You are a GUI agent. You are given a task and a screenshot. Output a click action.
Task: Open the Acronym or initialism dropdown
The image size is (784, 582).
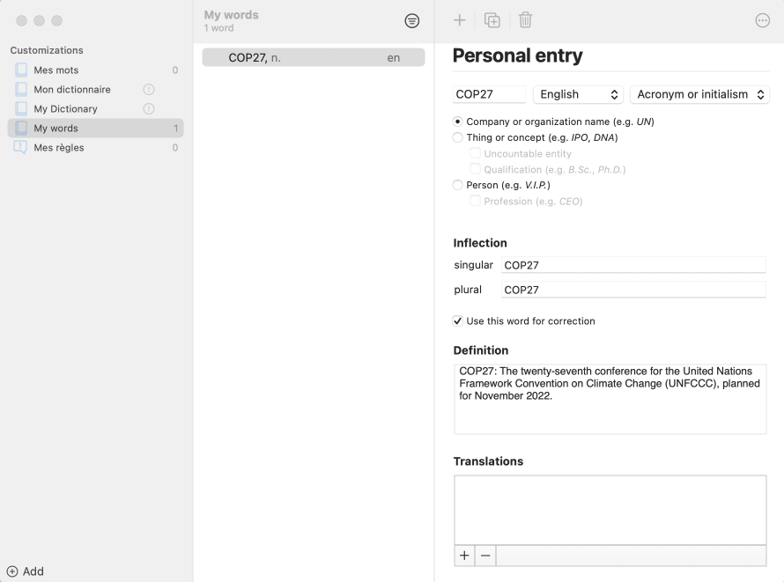click(699, 94)
